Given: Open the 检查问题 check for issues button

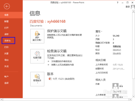Looking at the screenshot, I should [x=37, y=56].
